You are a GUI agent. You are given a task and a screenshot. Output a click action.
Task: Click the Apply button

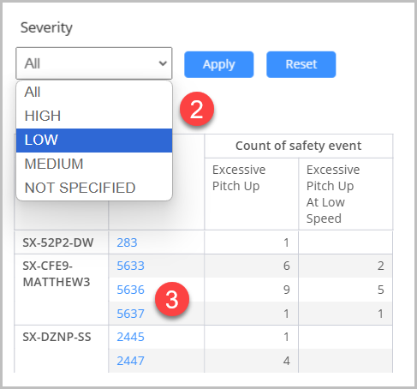[219, 64]
